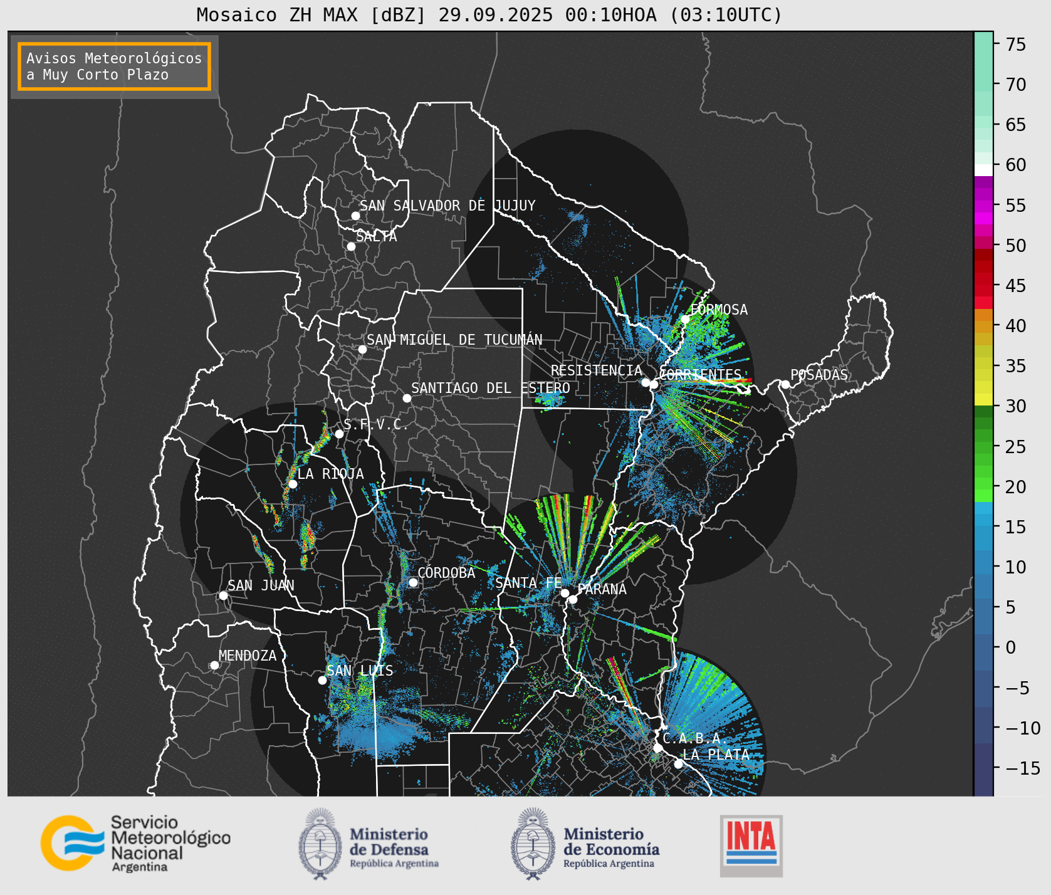Screen dimensions: 1051x895
Task: Click the legend value 0
Action: (x=1010, y=647)
